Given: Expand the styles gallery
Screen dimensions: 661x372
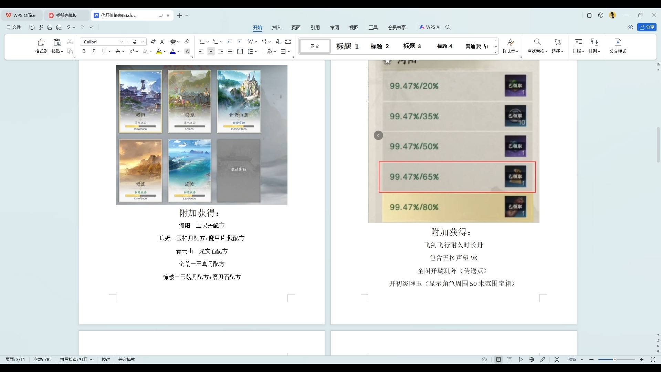Looking at the screenshot, I should [496, 52].
